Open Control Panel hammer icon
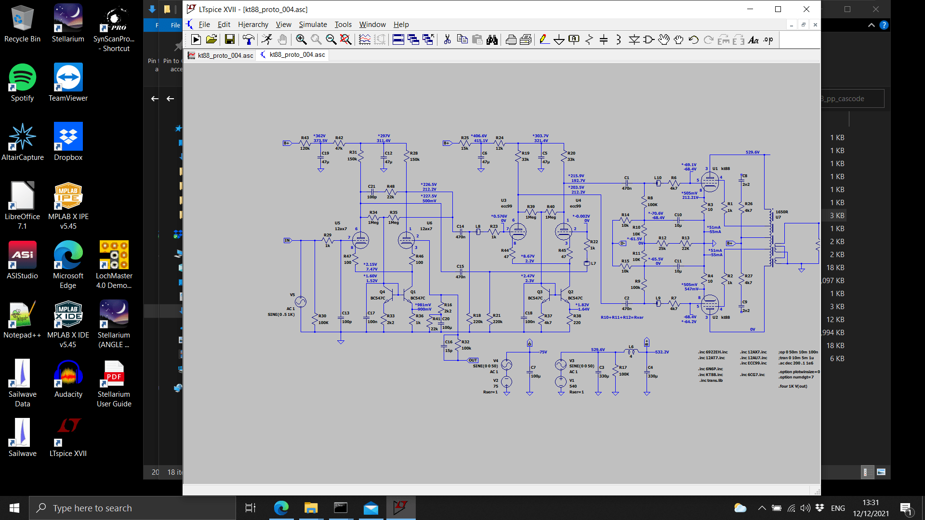Viewport: 925px width, 520px height. tap(248, 40)
